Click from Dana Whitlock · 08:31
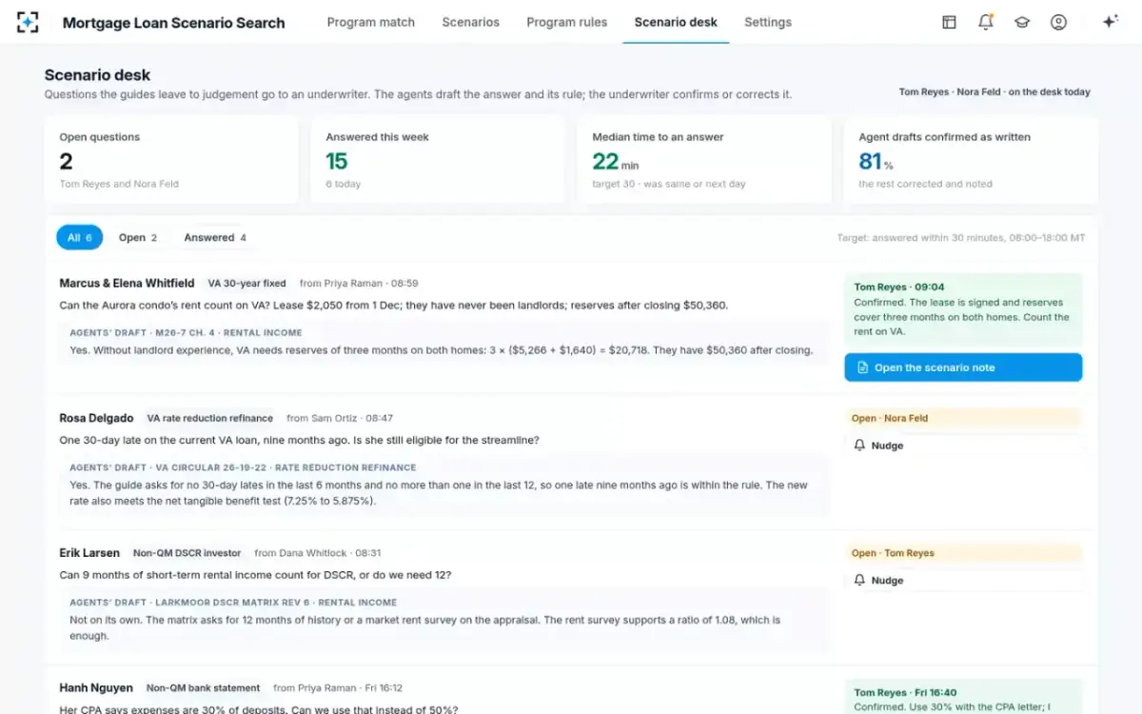This screenshot has height=714, width=1142. pyautogui.click(x=318, y=553)
